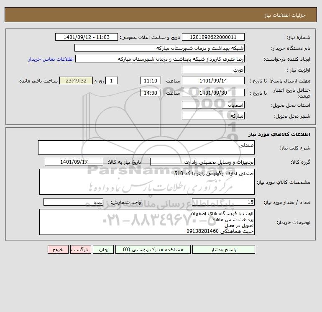Click the buyer organization name field
Image resolution: width=322 pixels, height=312 pixels.
(x=159, y=48)
